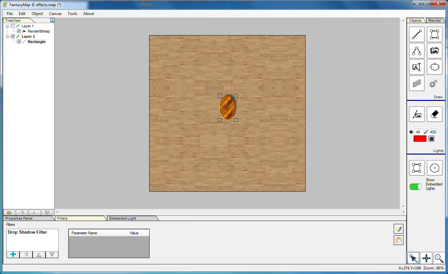Screen dimensions: 448x274
Task: Add a new layer folder in TreeView
Action: tap(9, 212)
